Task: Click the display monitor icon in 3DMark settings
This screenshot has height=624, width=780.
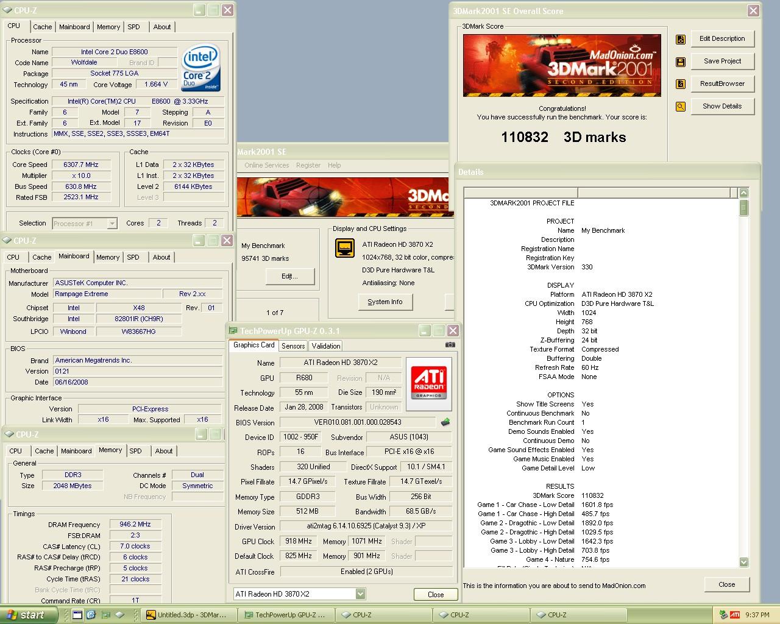Action: [345, 247]
